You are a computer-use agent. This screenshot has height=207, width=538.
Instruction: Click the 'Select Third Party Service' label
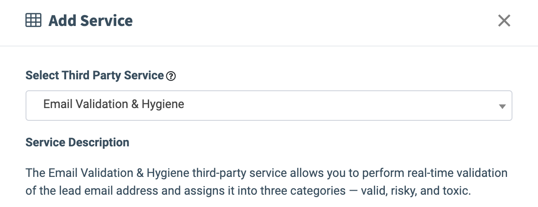(94, 75)
